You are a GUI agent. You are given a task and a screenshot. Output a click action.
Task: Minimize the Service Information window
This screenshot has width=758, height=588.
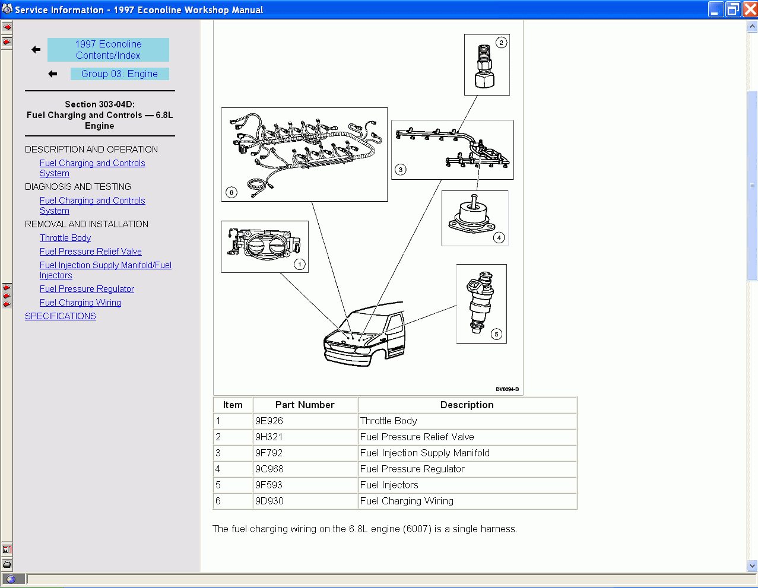click(716, 9)
